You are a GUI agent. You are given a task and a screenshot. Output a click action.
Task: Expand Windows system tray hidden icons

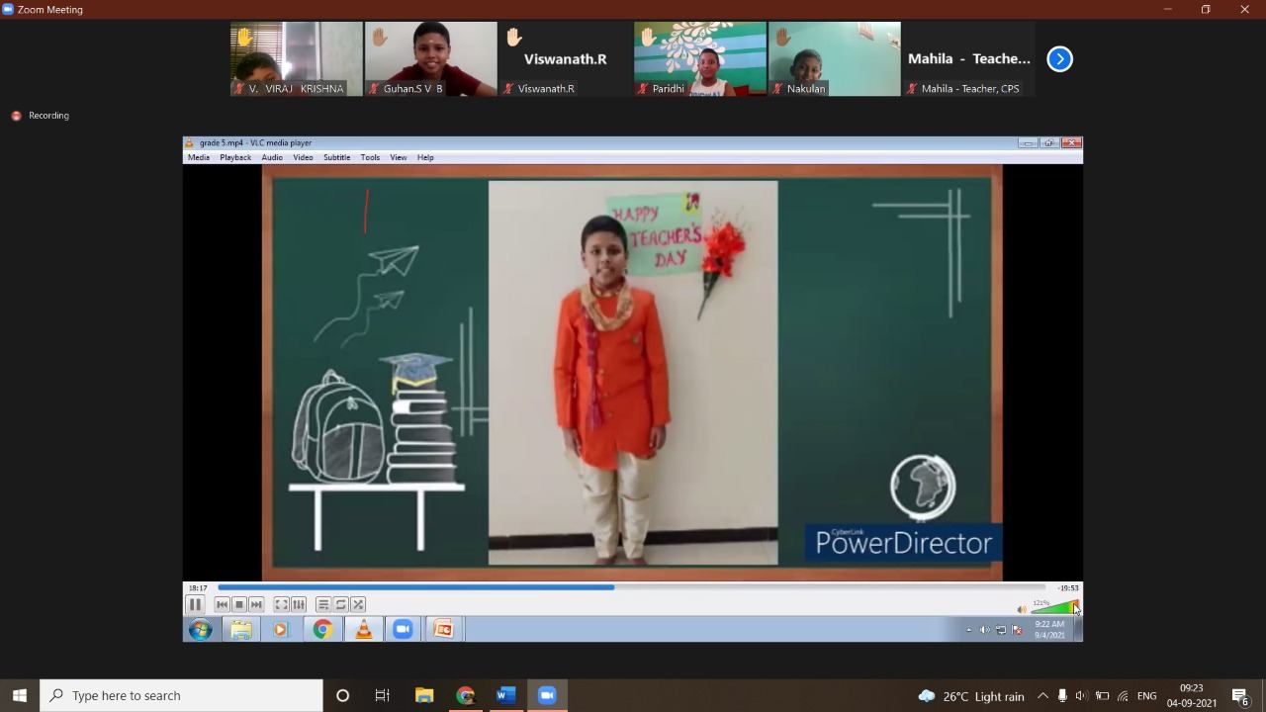(x=1042, y=696)
